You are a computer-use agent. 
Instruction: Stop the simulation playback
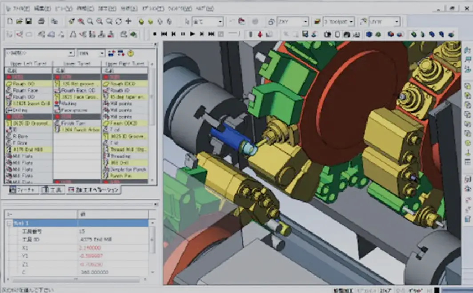point(155,34)
